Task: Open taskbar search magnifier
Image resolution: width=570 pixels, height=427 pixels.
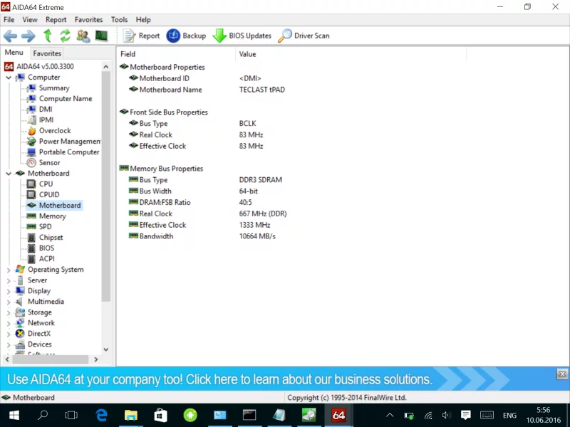Action: (x=43, y=415)
